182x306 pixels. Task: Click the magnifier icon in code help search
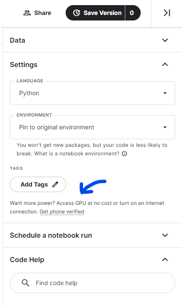[25, 283]
